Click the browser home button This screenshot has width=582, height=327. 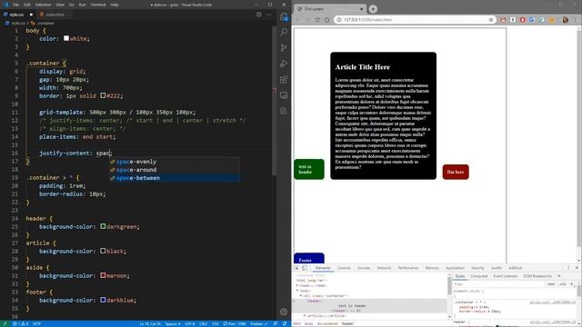pyautogui.click(x=326, y=20)
